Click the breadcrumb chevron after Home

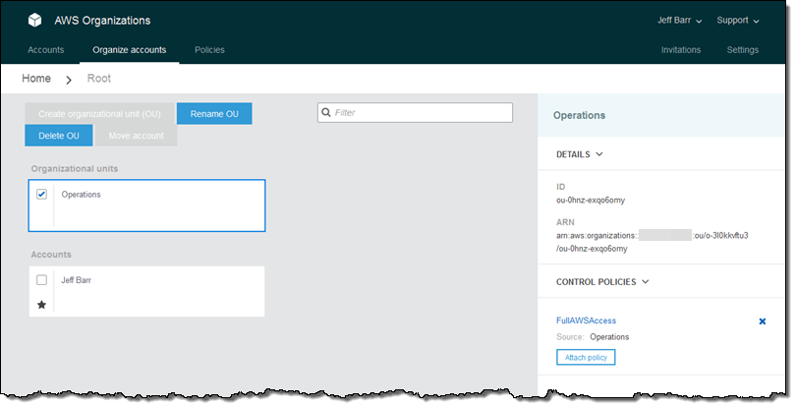69,80
